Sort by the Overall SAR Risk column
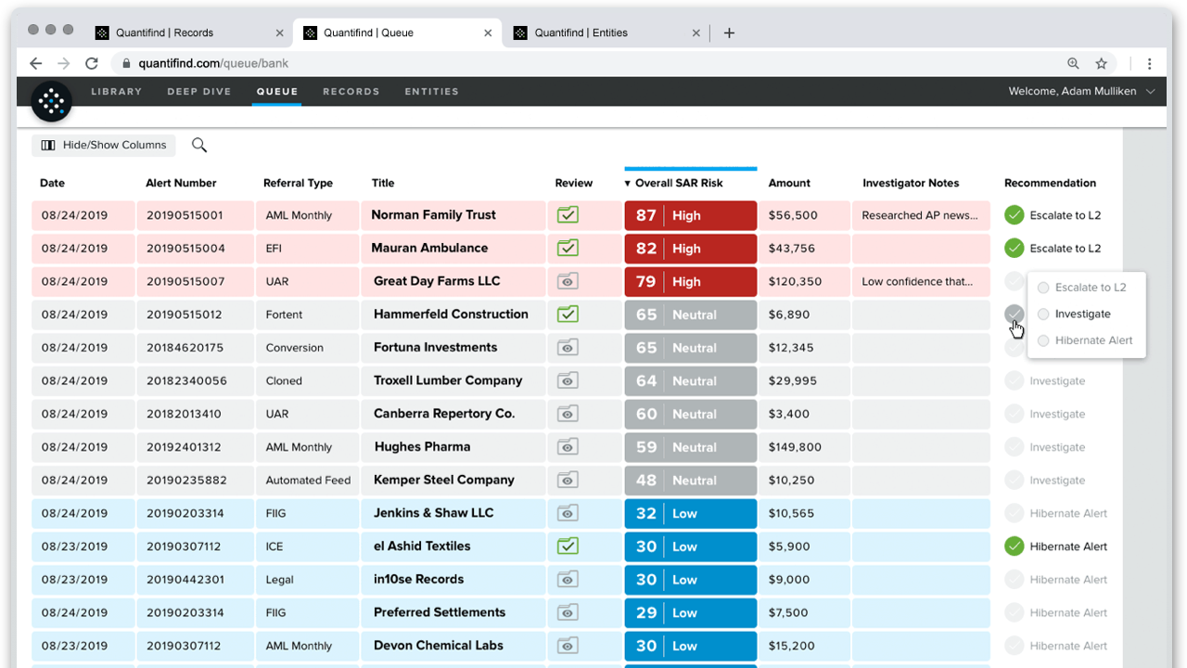Image resolution: width=1187 pixels, height=668 pixels. point(678,183)
